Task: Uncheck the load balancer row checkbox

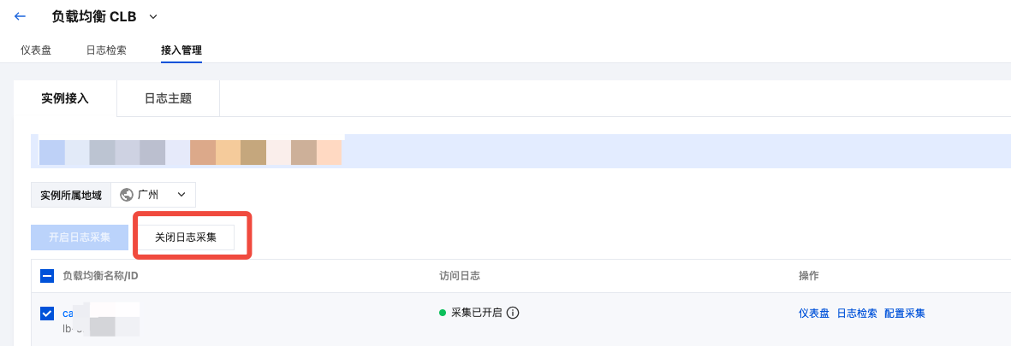Action: coord(47,314)
